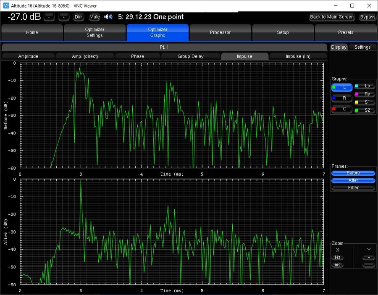Decrease volume with the minus button

tap(49, 17)
